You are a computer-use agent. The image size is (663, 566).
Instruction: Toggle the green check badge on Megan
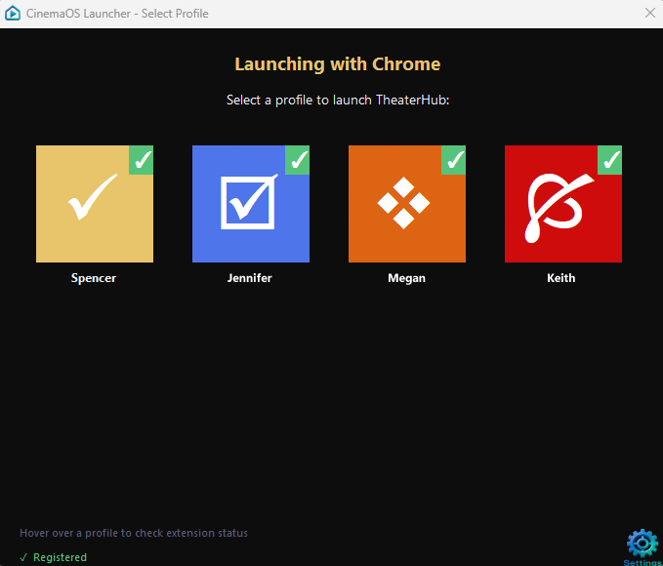click(454, 159)
